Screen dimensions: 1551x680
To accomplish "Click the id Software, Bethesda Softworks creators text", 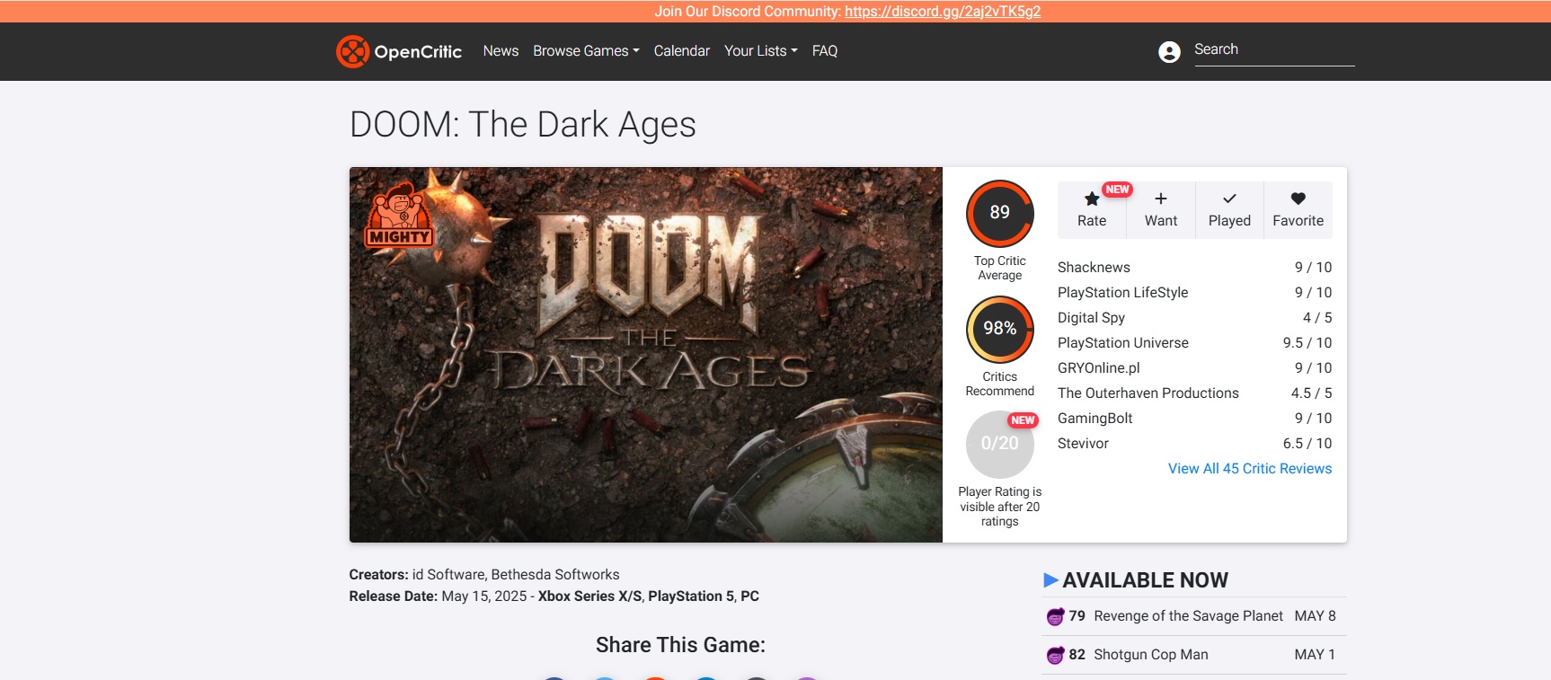I will pyautogui.click(x=516, y=575).
